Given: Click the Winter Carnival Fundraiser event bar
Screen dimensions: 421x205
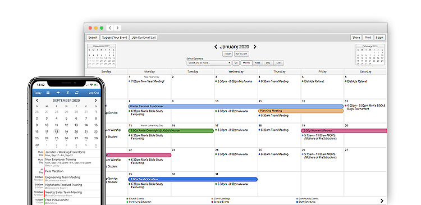Looking at the screenshot, I should click(236, 106).
